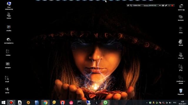Viewport: 188px width, 105px height.
Task: Select the rms desktop icon
Action: 181,30
